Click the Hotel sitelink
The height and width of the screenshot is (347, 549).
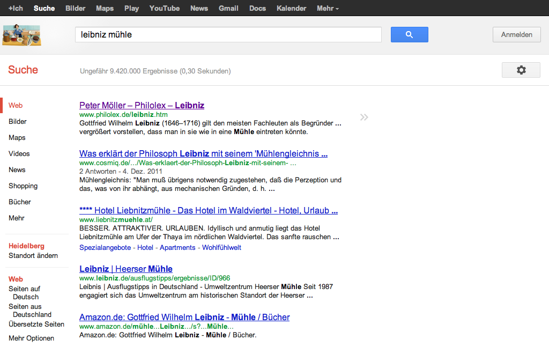pos(145,248)
